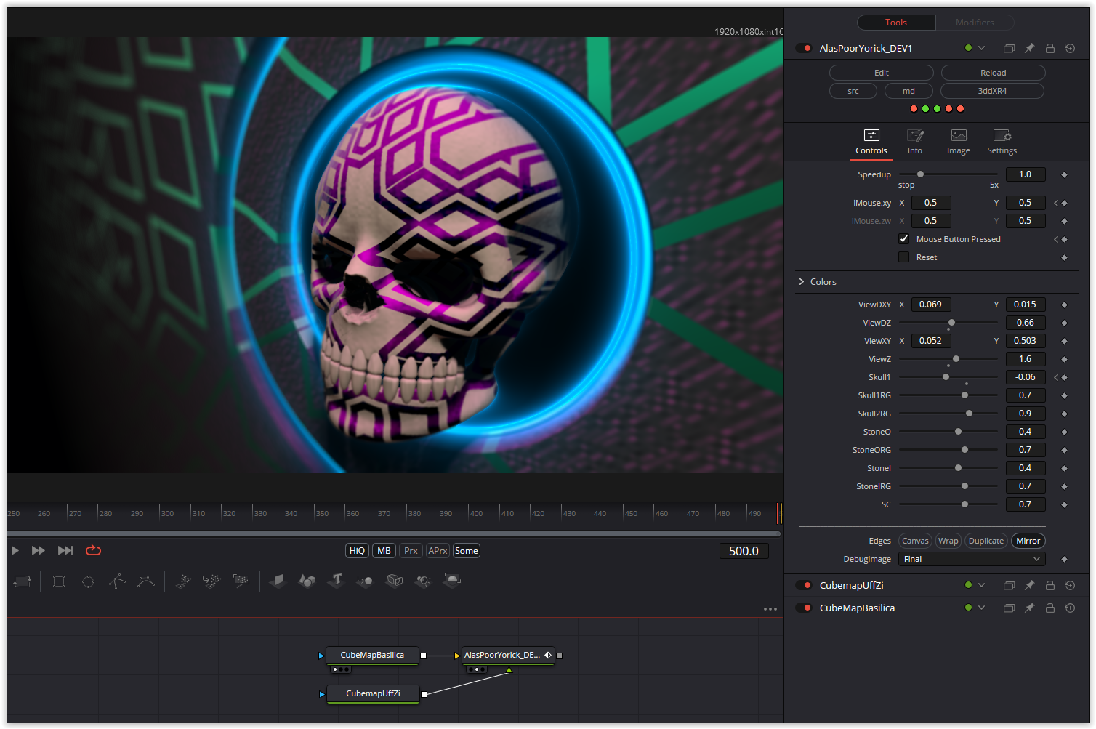Click the Speedup slider handle

click(920, 174)
